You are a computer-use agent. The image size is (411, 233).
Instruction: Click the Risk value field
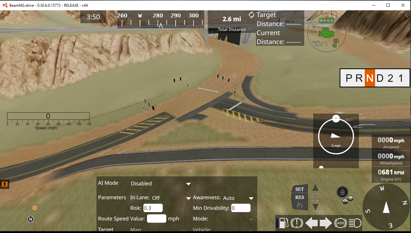point(153,208)
